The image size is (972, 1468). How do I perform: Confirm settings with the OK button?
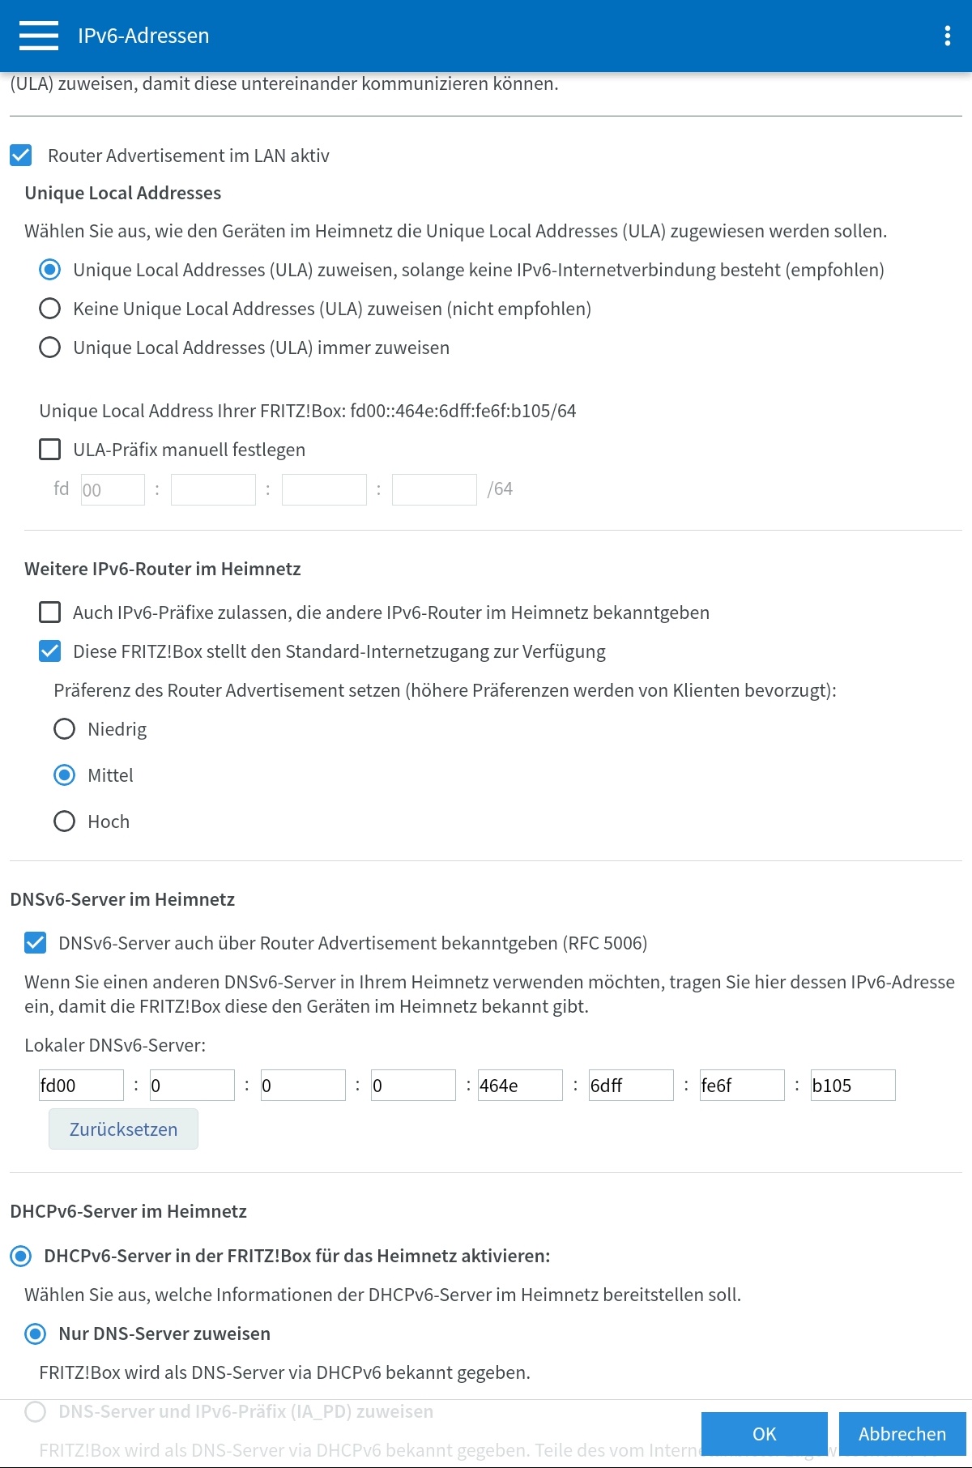(x=765, y=1434)
